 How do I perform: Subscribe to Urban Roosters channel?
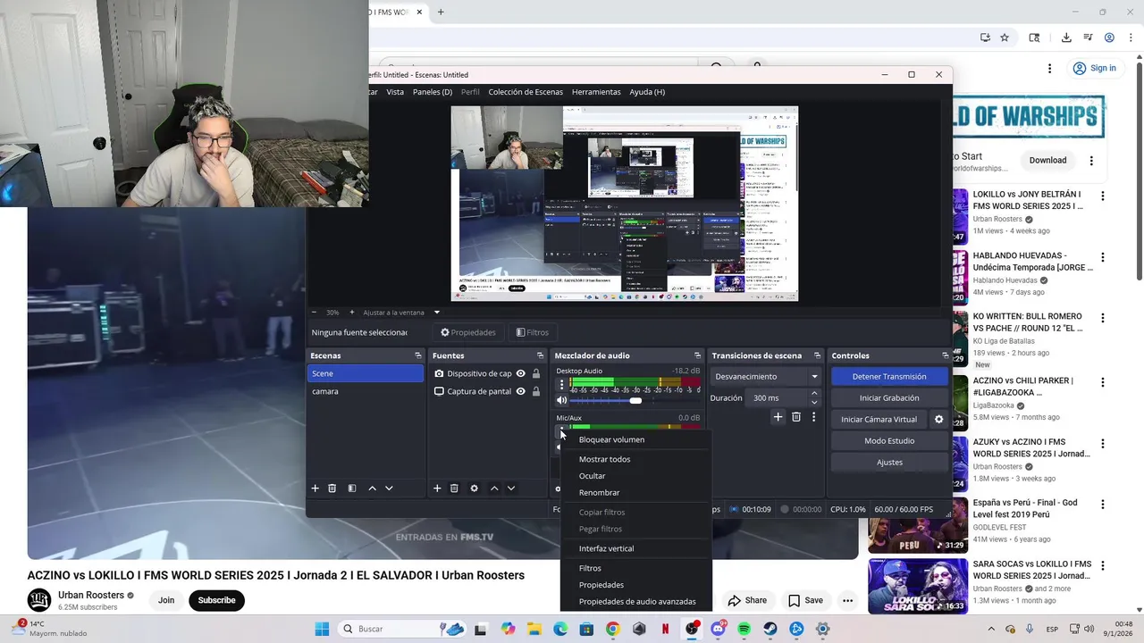(216, 600)
